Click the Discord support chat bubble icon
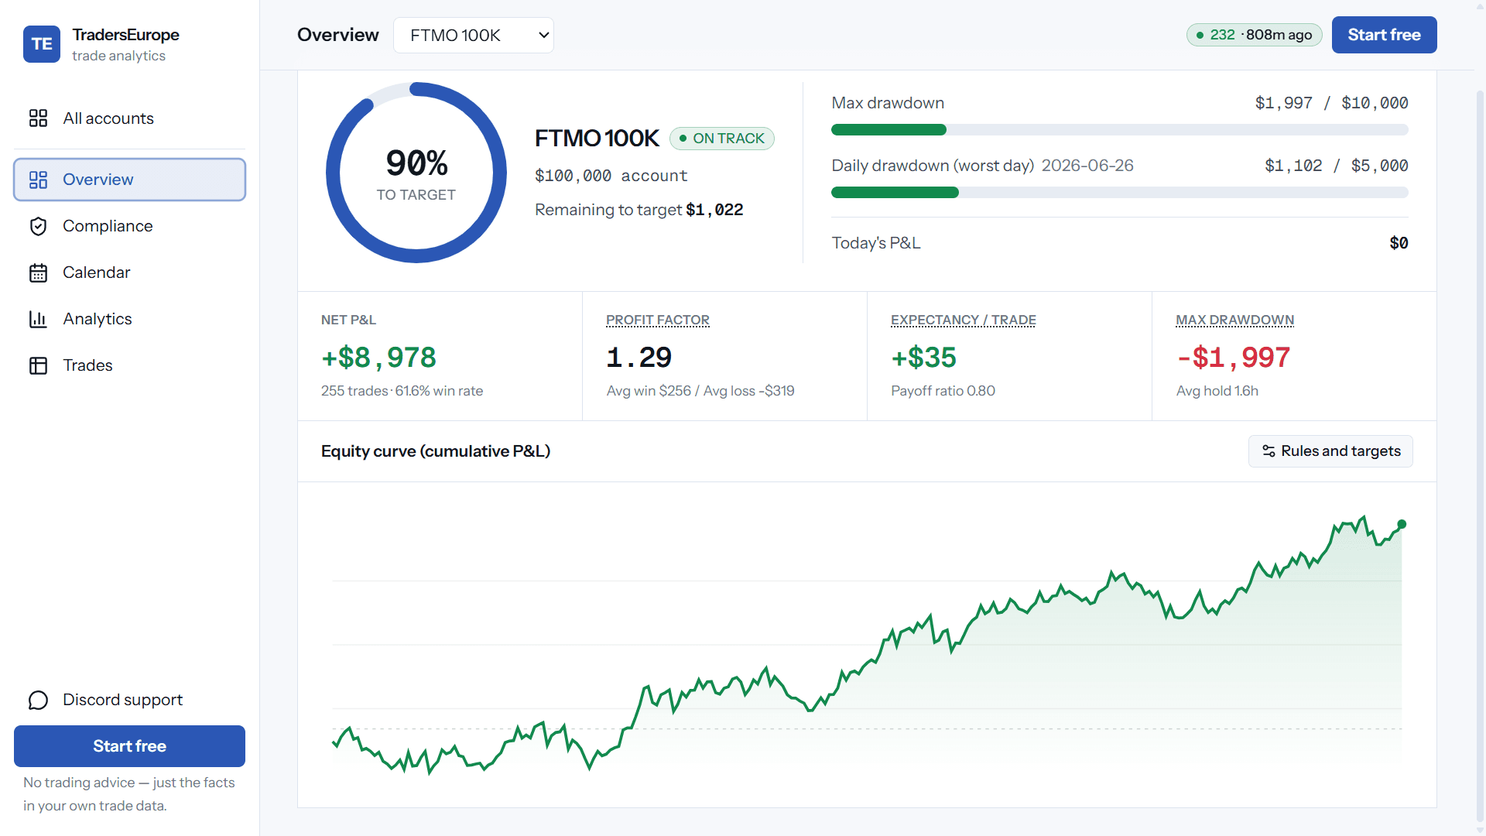The image size is (1486, 836). pyautogui.click(x=38, y=700)
